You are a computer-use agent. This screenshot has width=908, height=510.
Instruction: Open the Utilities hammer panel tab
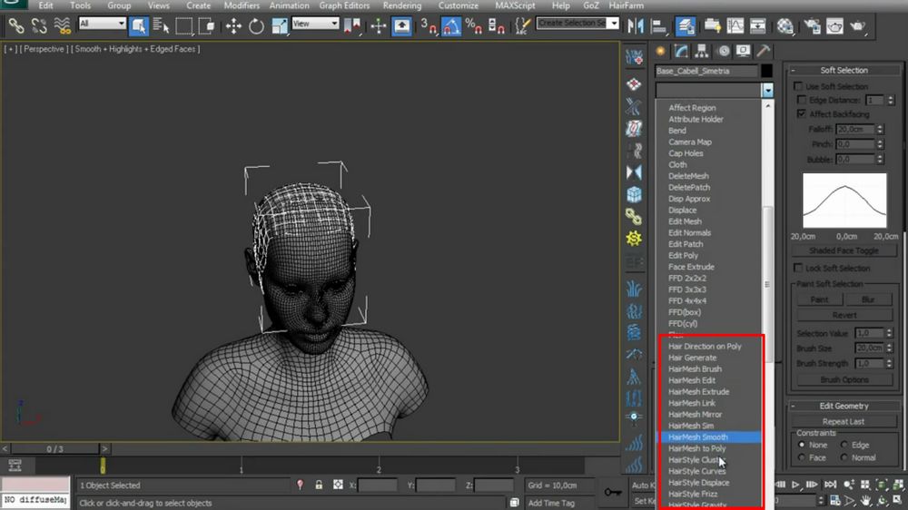(x=765, y=51)
